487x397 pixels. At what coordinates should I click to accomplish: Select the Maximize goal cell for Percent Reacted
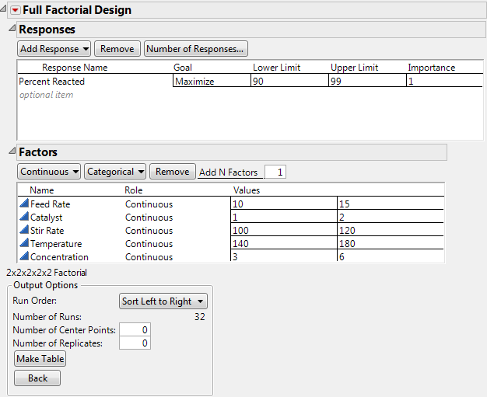click(211, 82)
